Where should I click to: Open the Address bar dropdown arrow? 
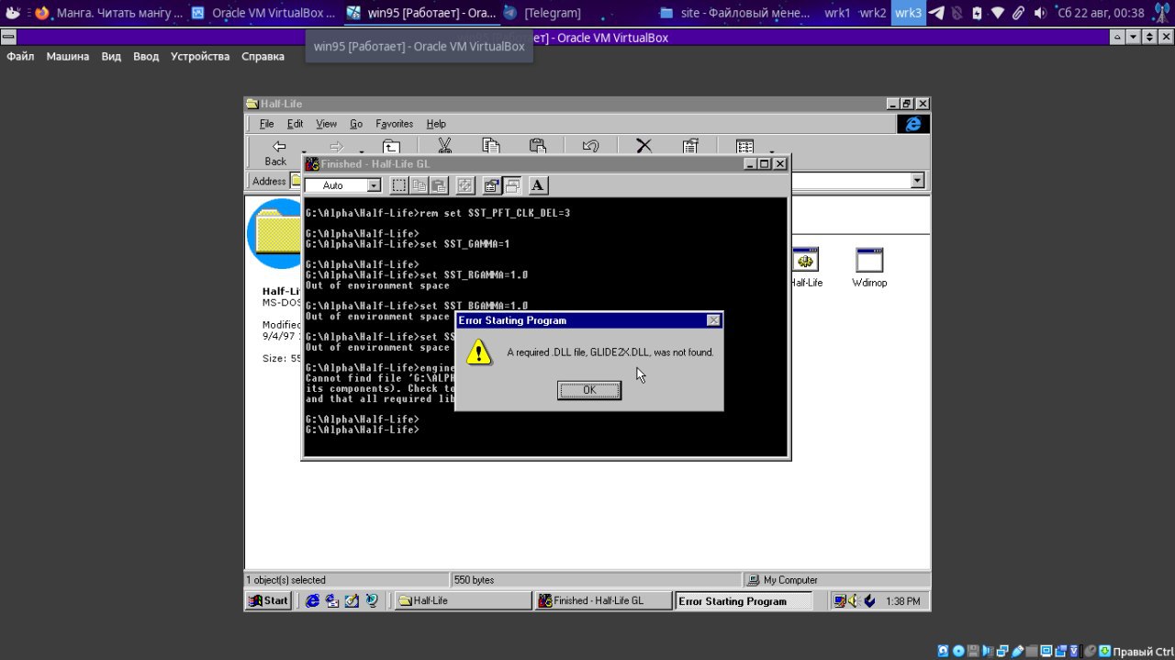click(917, 181)
